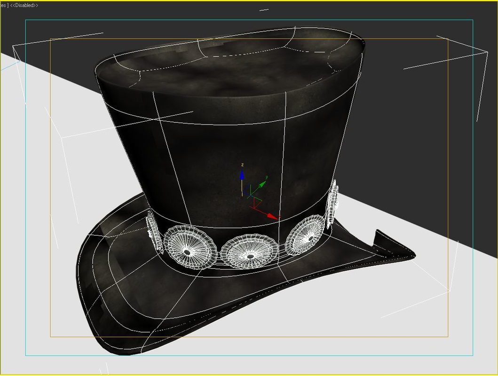This screenshot has width=498, height=376.
Task: Open the viewport shading label menu
Action: click(x=5, y=5)
